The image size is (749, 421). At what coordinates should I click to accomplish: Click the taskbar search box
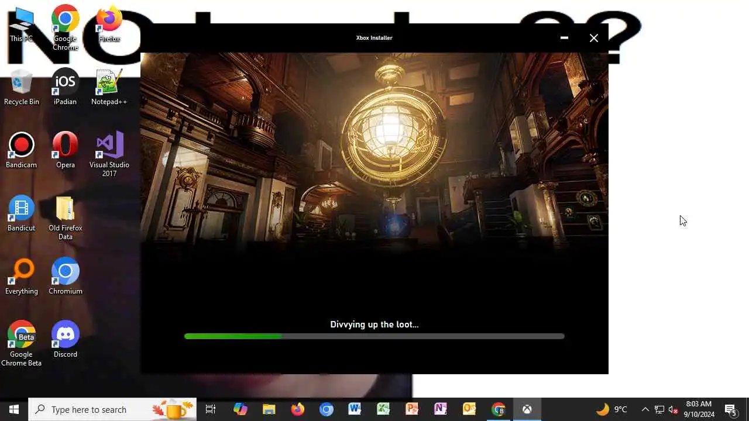click(112, 409)
